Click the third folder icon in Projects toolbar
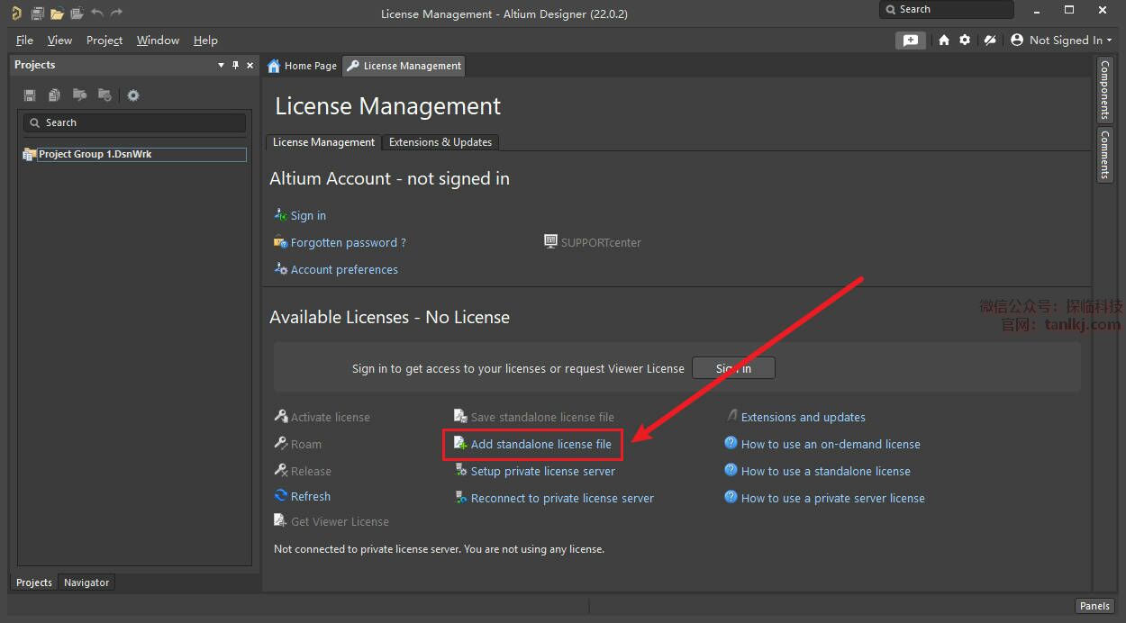 pos(79,95)
